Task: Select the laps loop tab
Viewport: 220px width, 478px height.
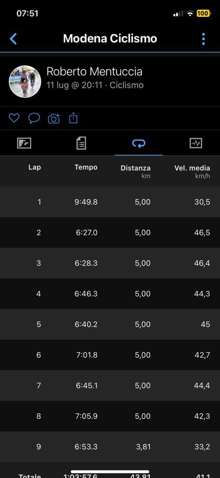Action: tap(139, 143)
